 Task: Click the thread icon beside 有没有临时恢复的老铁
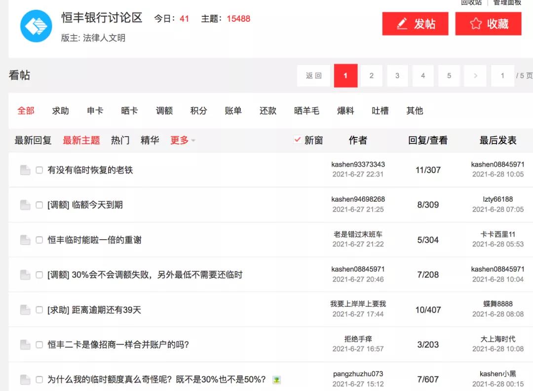point(25,170)
